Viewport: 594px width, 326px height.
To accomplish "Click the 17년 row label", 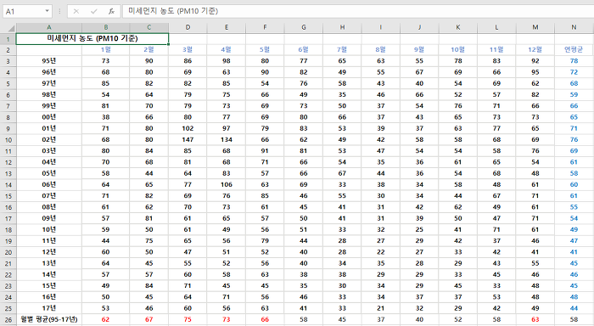I will point(49,308).
